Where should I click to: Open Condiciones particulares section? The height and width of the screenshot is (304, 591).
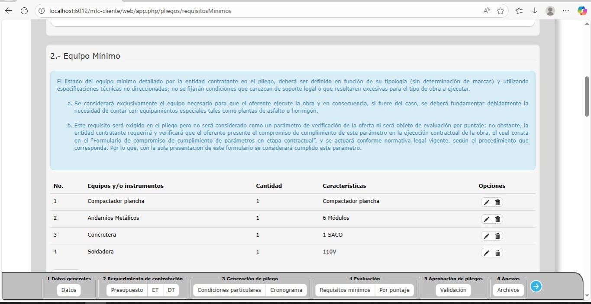coord(229,290)
